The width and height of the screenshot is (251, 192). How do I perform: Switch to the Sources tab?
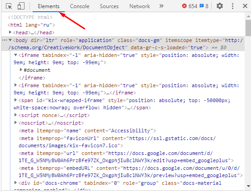click(x=109, y=6)
